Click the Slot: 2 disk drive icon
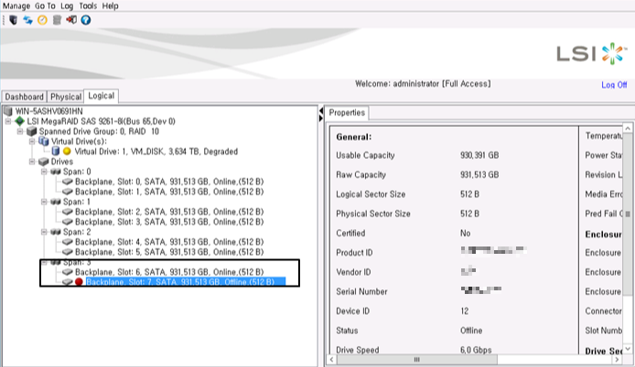 67,212
